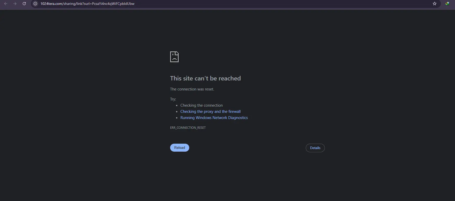View site information icon in address bar
455x201 pixels.
[x=36, y=4]
